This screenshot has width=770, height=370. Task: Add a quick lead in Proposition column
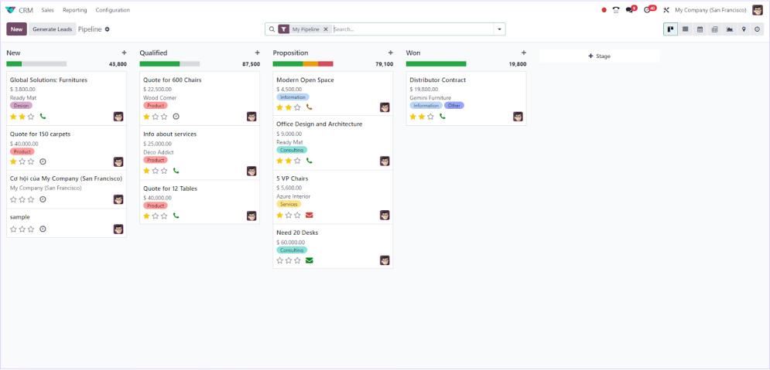pos(390,53)
